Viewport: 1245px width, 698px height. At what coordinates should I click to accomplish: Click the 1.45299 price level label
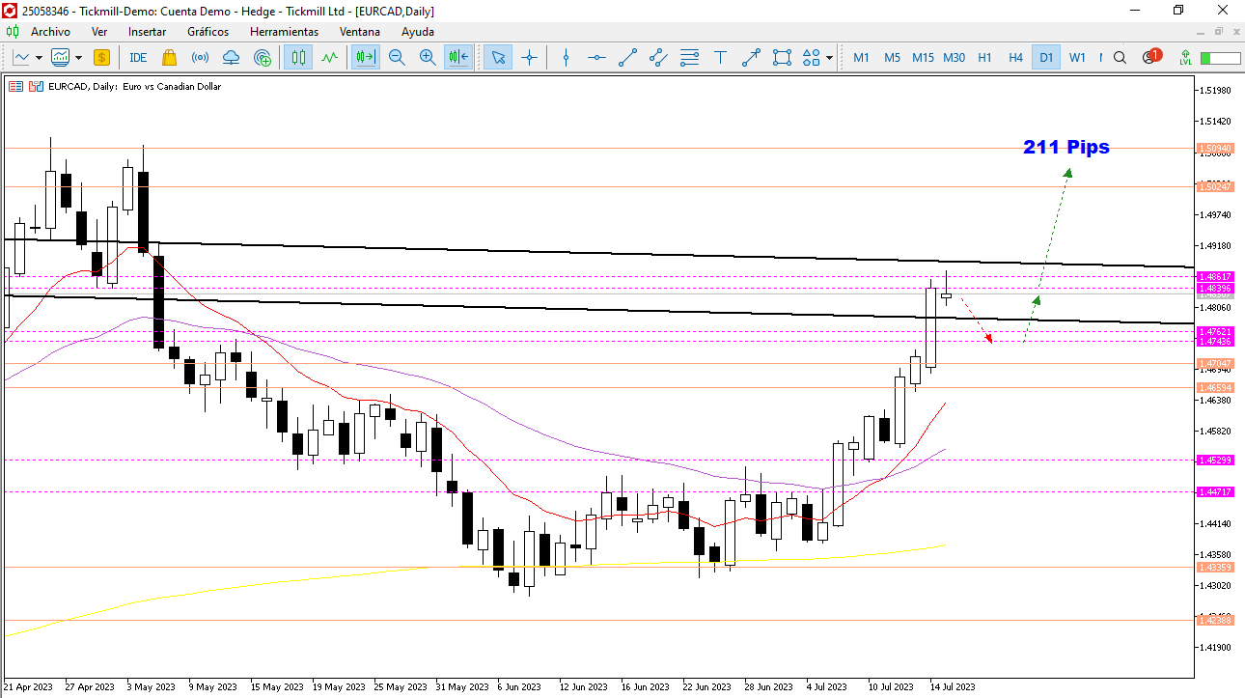pos(1215,461)
